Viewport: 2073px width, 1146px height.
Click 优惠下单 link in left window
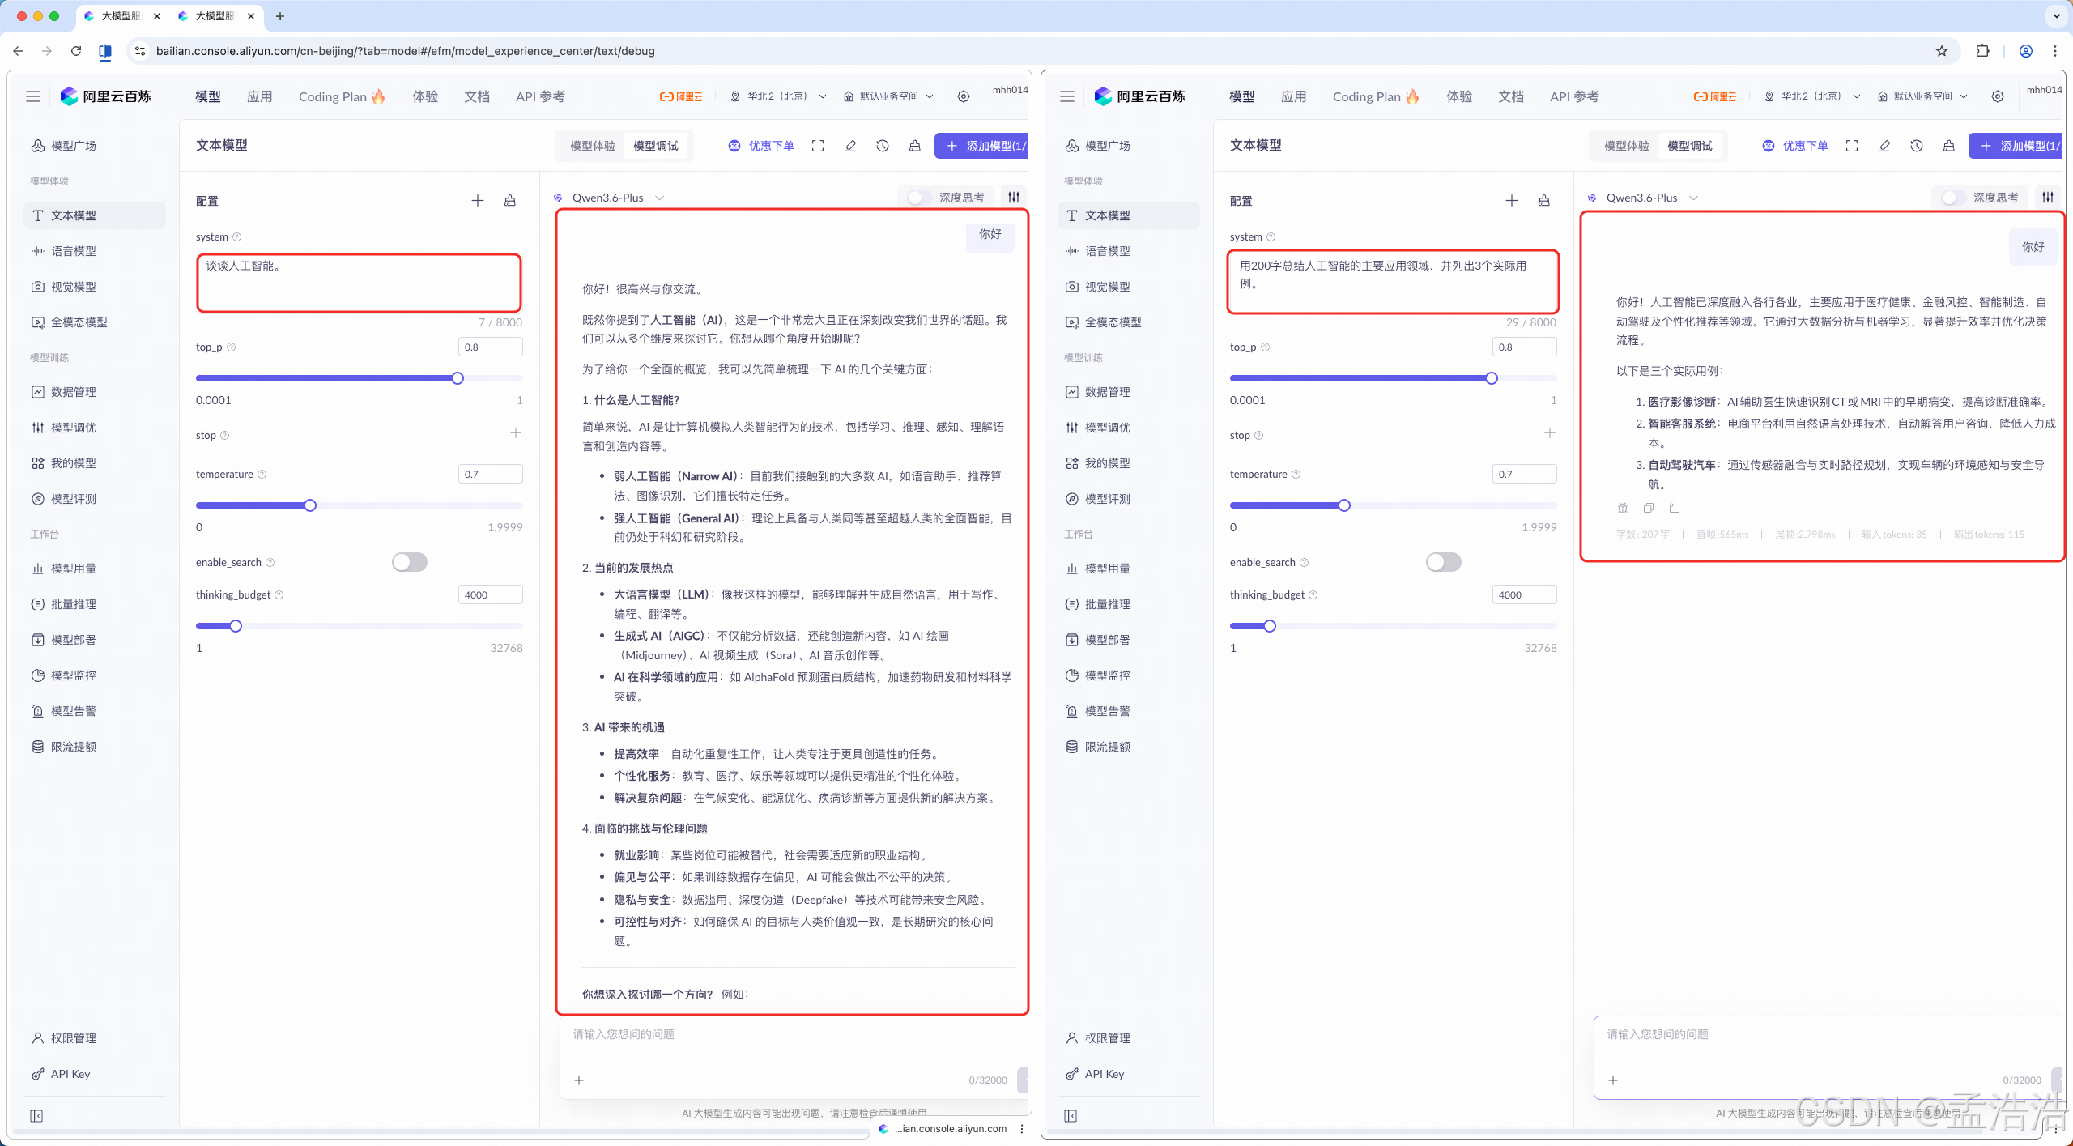click(x=761, y=146)
